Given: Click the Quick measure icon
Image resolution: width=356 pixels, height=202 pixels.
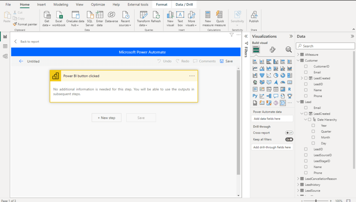Looking at the screenshot, I should [x=220, y=15].
